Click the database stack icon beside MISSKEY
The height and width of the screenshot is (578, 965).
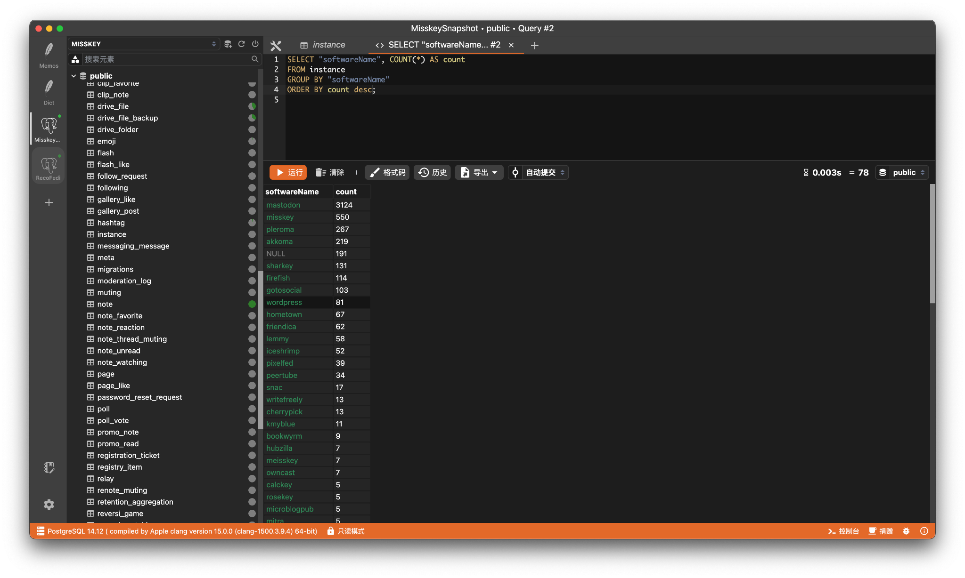click(x=228, y=44)
